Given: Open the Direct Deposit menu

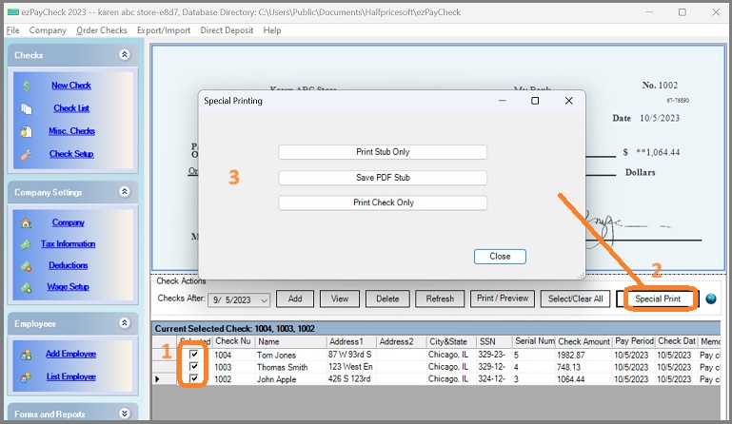Looking at the screenshot, I should tap(228, 30).
